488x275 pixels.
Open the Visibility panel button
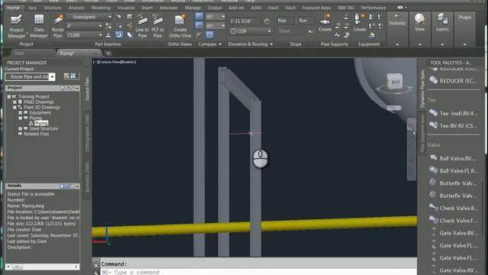pyautogui.click(x=397, y=29)
